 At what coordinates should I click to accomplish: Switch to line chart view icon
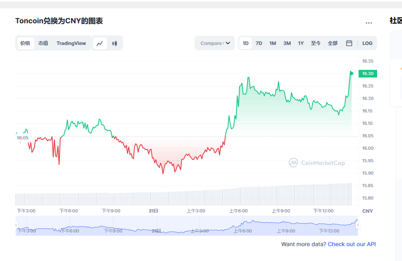(100, 43)
